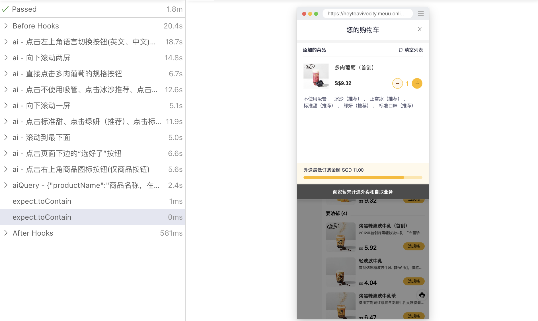Click '选规格' for the 5.92 milk drink
Viewport: 538px width, 321px height.
[414, 246]
